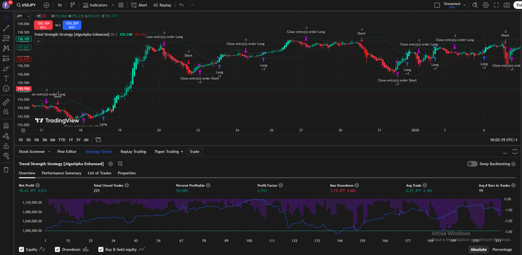The width and height of the screenshot is (522, 255).
Task: Click the redo arrow
Action: [x=192, y=5]
